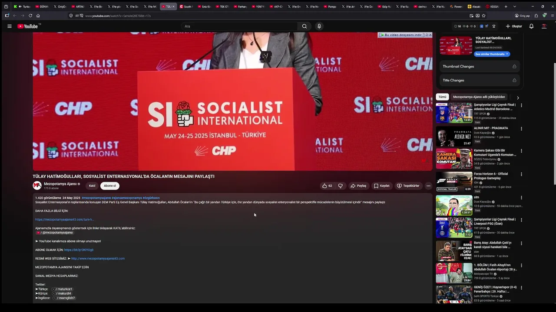The height and width of the screenshot is (312, 556).
Task: Expand the Title Changes row
Action: coord(479,80)
